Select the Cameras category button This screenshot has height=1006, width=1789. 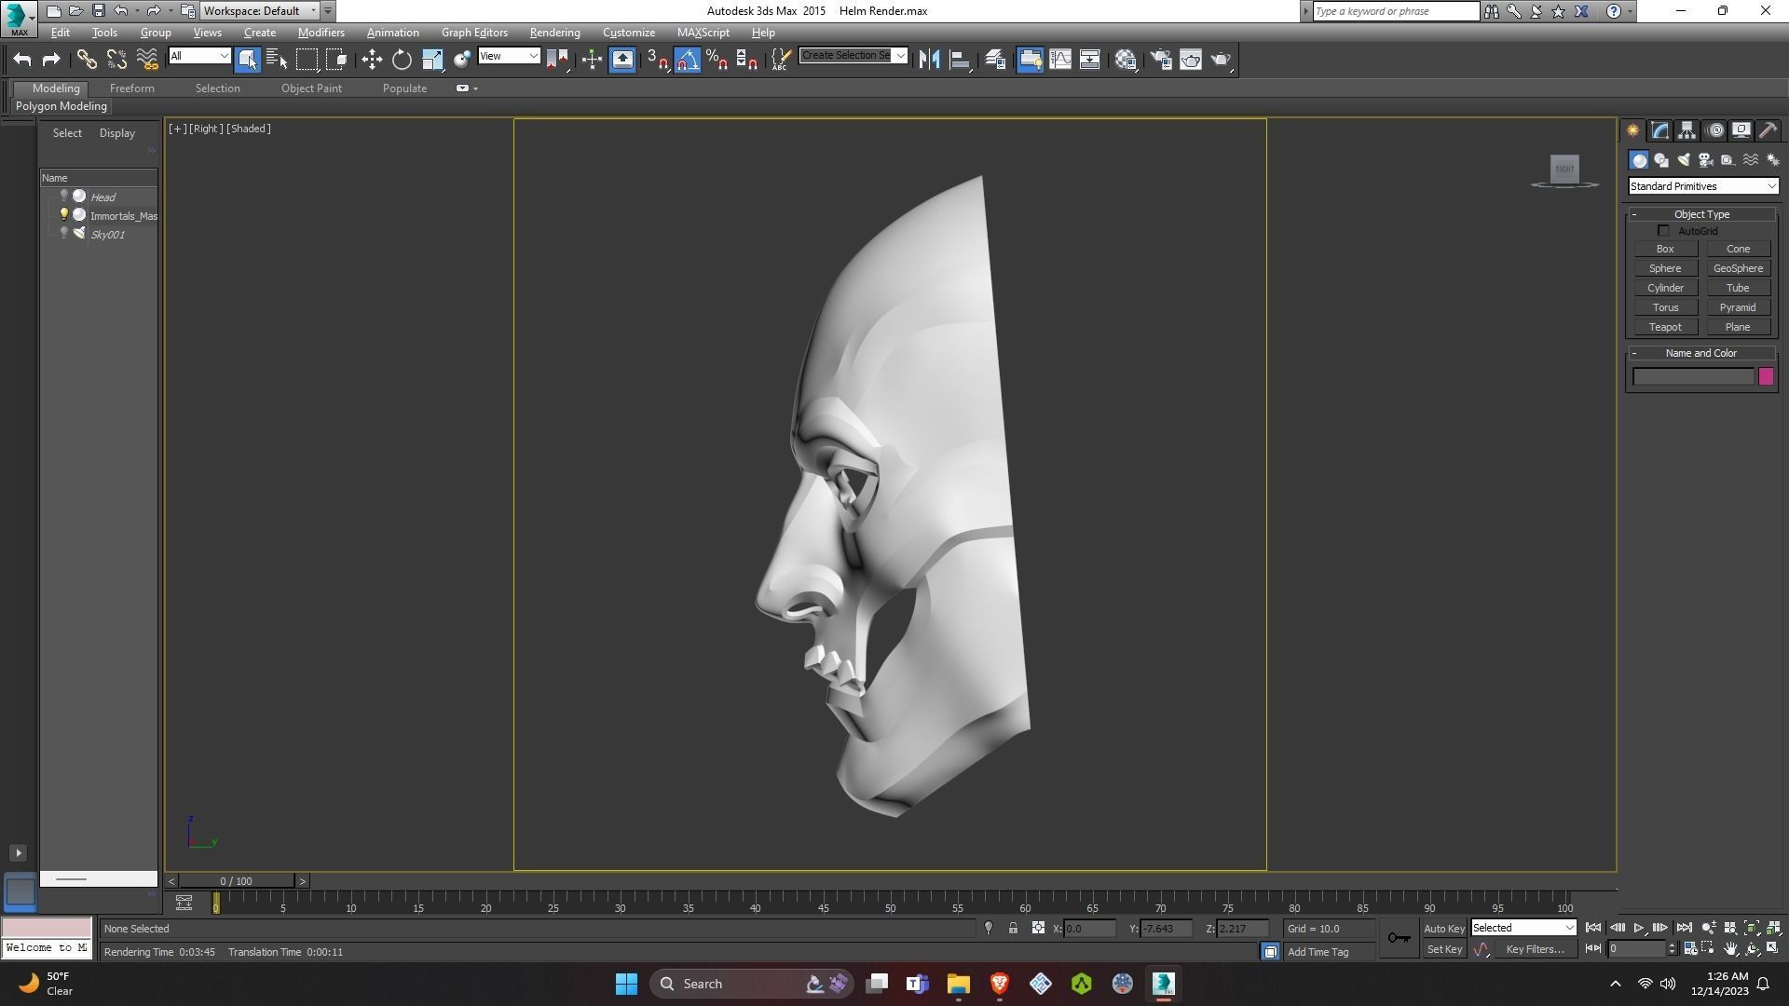tap(1706, 160)
